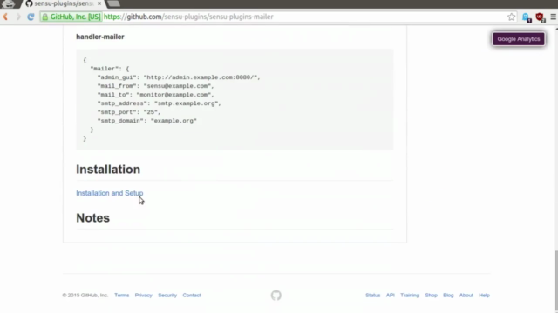The width and height of the screenshot is (558, 313).
Task: Click the red shield extension icon
Action: tap(541, 17)
